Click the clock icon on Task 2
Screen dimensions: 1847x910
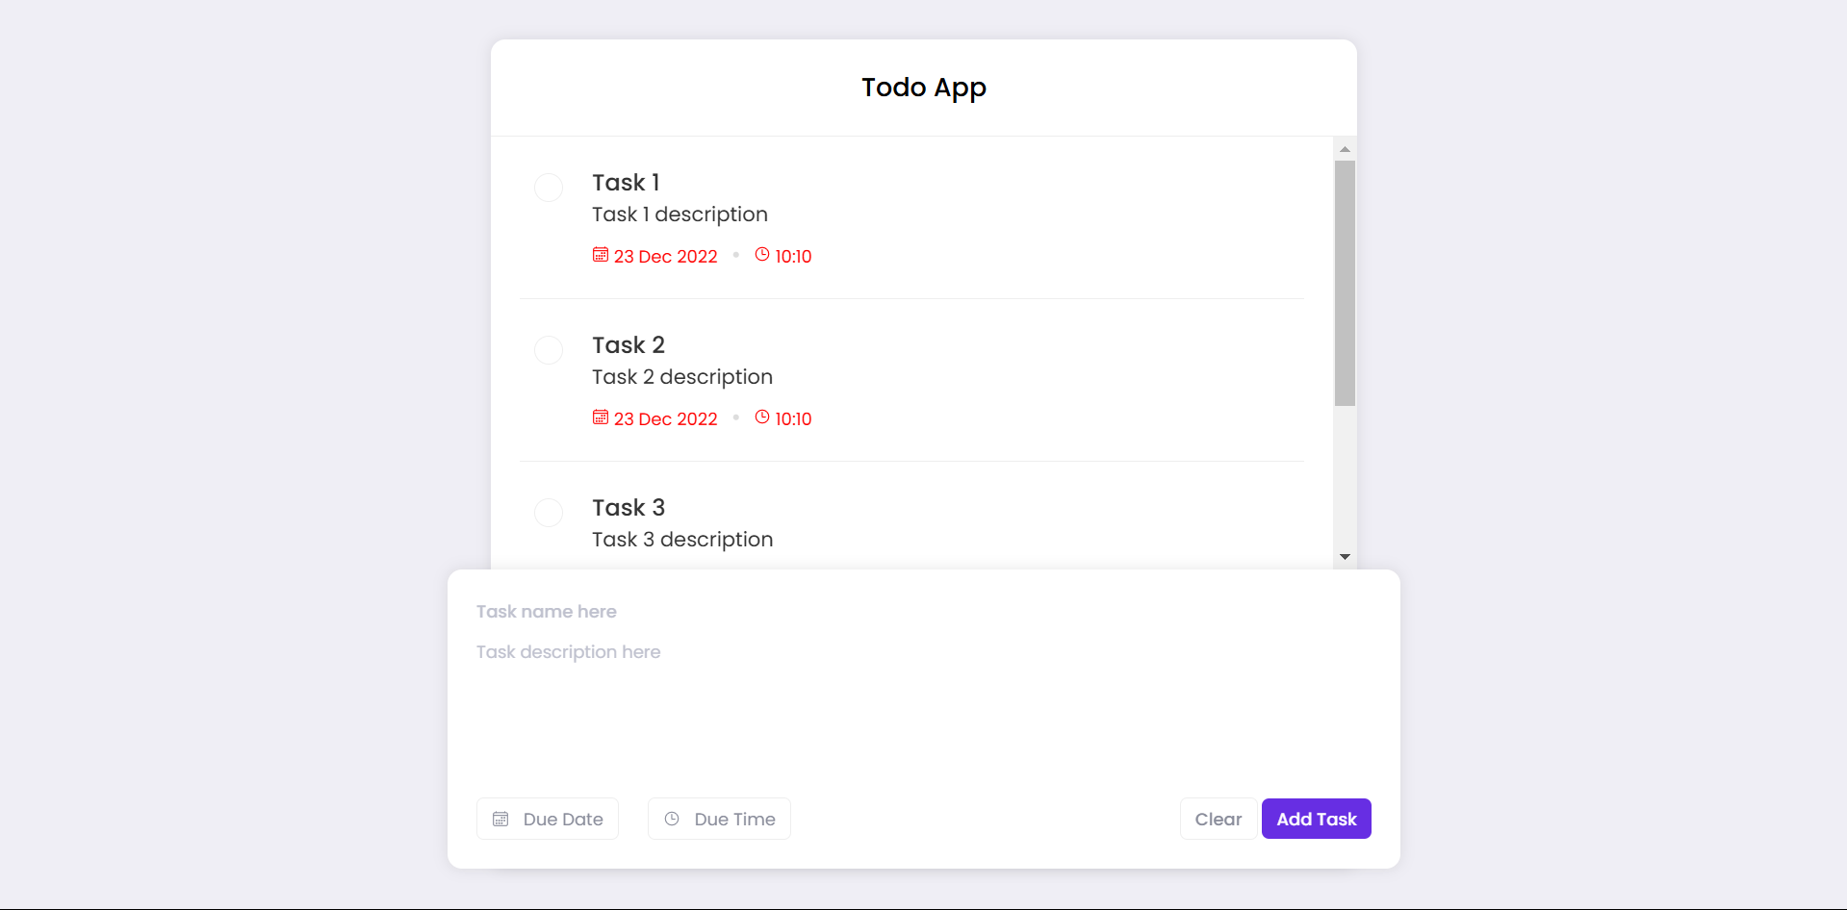point(761,417)
